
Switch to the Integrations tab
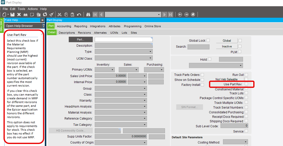[98, 26]
